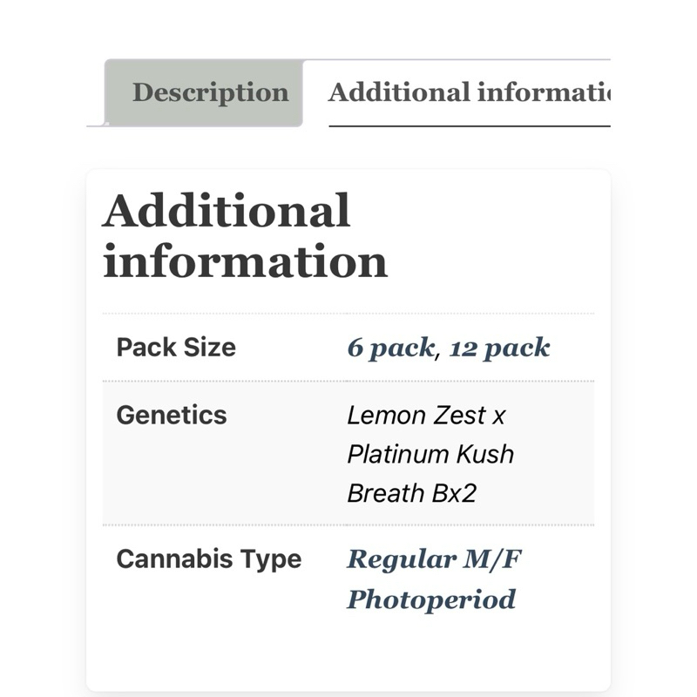Image resolution: width=697 pixels, height=697 pixels.
Task: Click the Platinum Kush text line
Action: coord(430,454)
